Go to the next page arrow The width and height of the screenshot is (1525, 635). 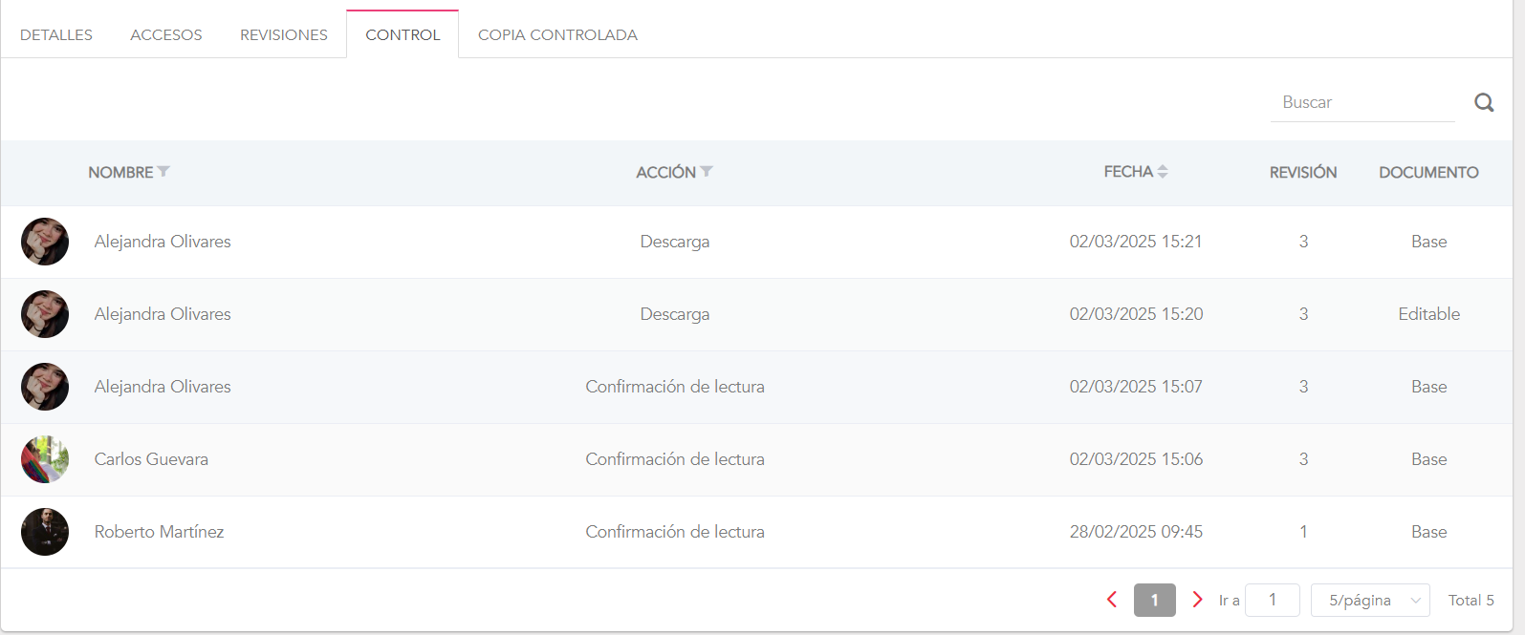click(x=1197, y=600)
